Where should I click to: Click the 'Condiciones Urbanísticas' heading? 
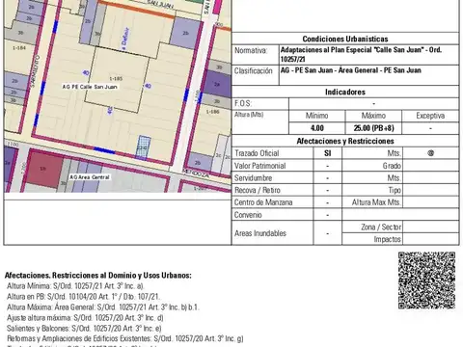pos(345,39)
